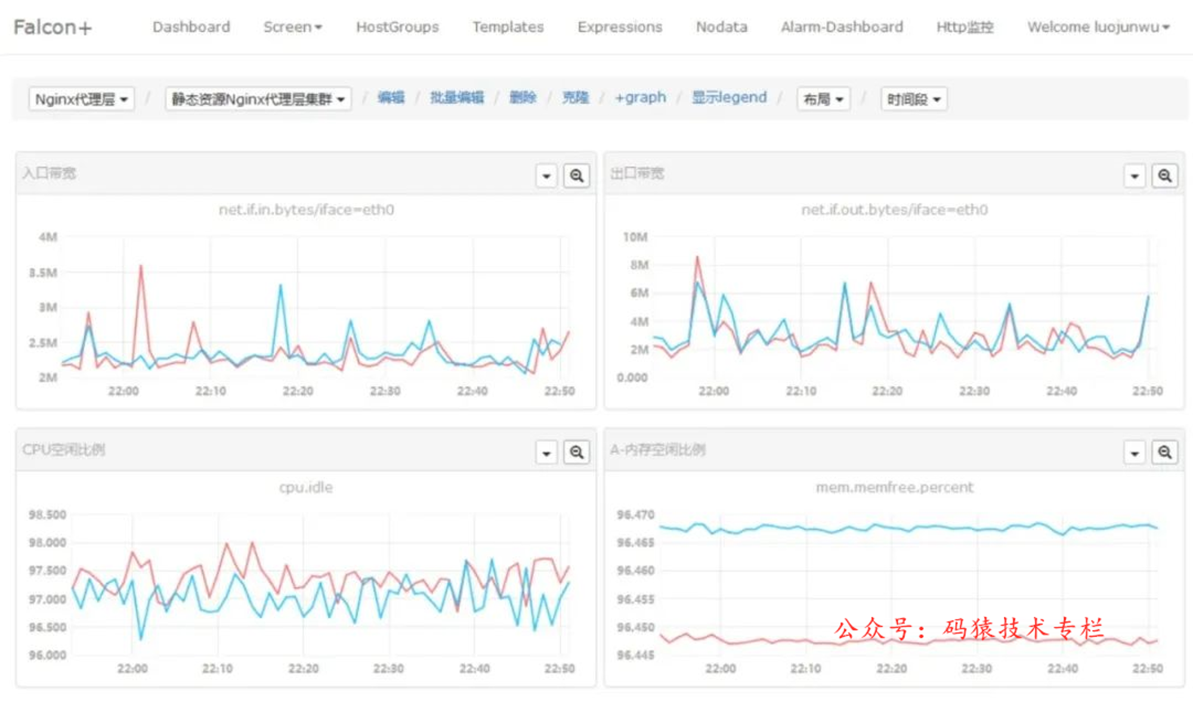The width and height of the screenshot is (1193, 702).
Task: Click magnifier icon on A-内存空闲比例 panel
Action: pyautogui.click(x=1164, y=452)
